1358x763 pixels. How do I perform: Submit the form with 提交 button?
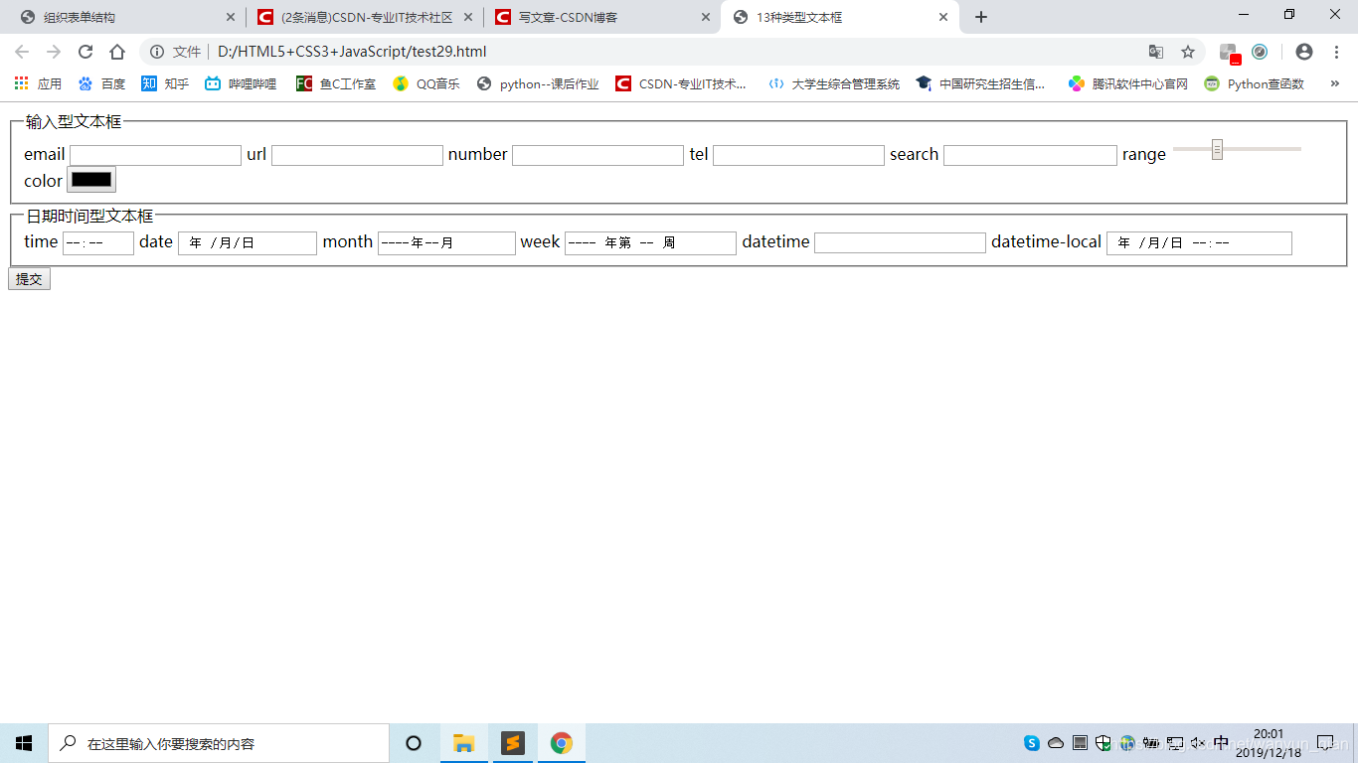(x=29, y=279)
